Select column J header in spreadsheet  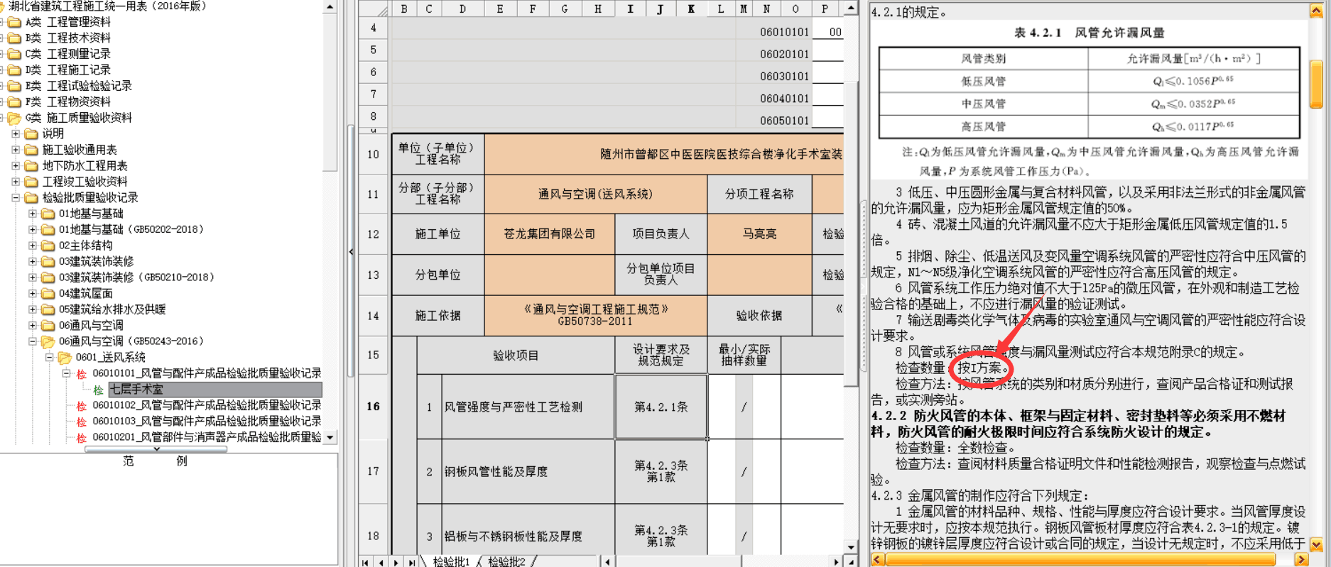661,9
